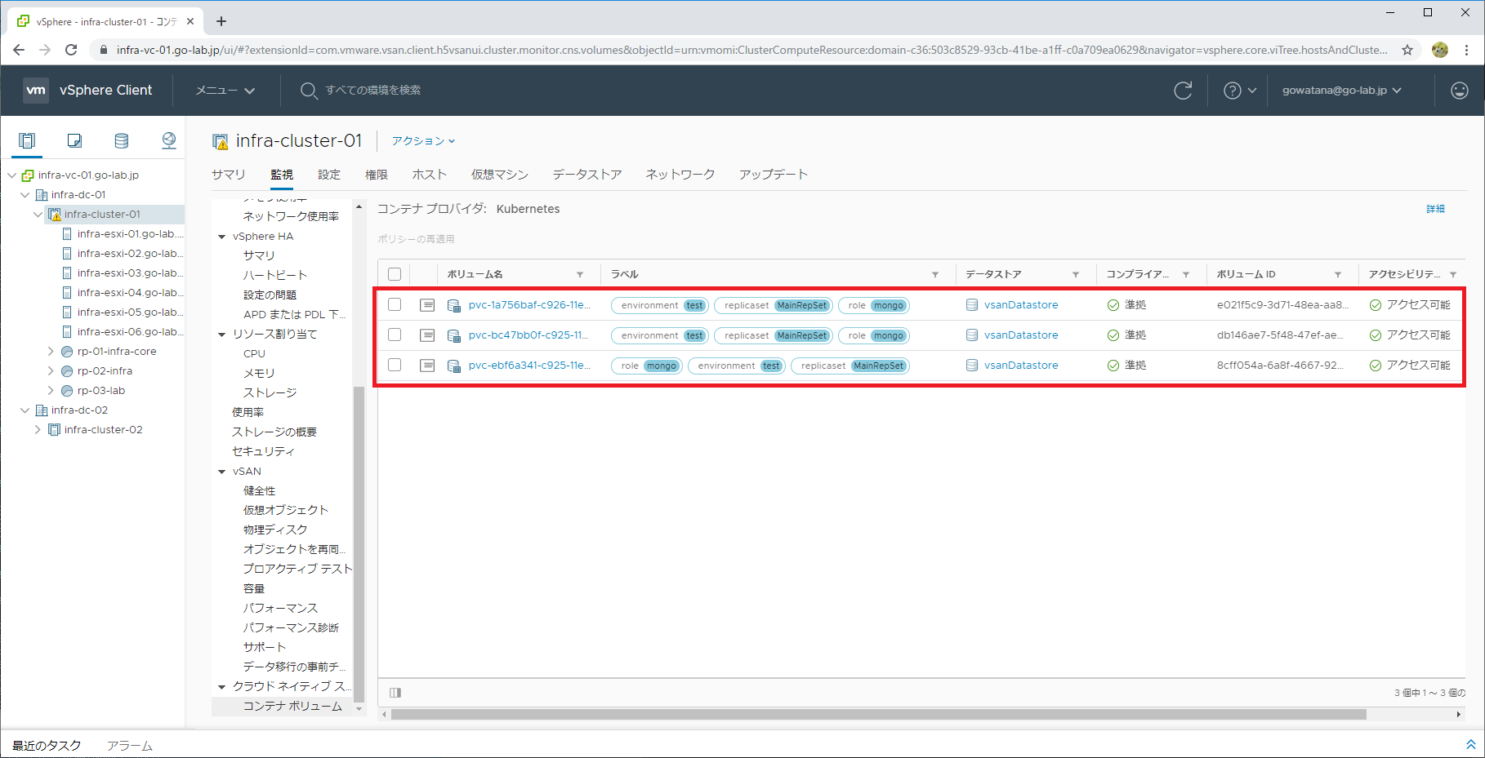Filter the データストア column
This screenshot has width=1485, height=758.
click(1076, 275)
